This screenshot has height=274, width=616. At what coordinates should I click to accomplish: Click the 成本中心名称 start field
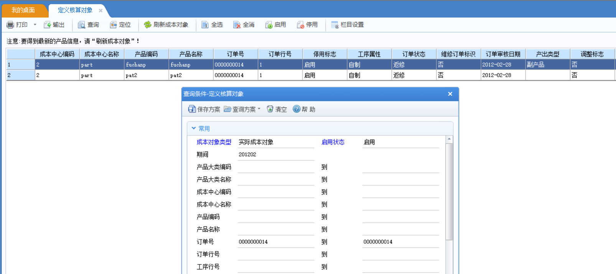tap(276, 205)
